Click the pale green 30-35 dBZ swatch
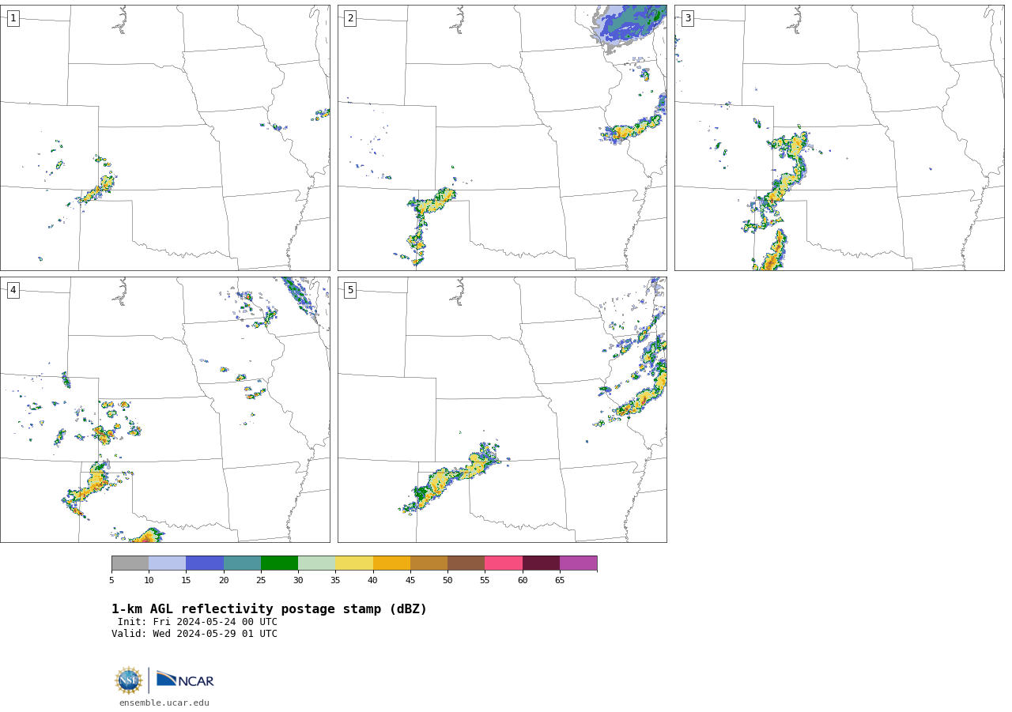Viewport: 1012px width, 712px height. pyautogui.click(x=316, y=563)
